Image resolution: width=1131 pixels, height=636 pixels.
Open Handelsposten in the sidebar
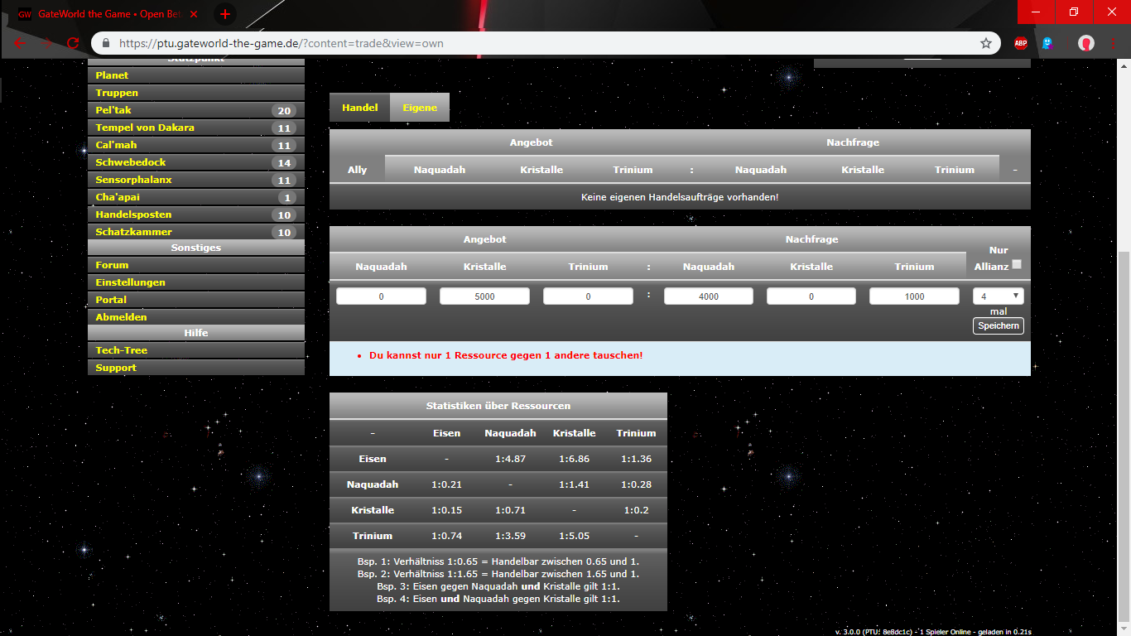point(133,214)
